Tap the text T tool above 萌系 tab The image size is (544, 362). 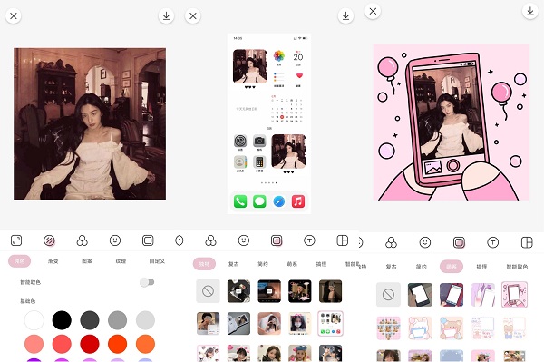[492, 242]
